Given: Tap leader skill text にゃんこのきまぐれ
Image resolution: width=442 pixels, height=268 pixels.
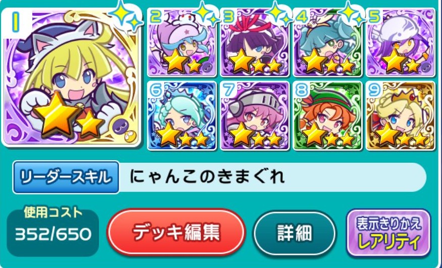Looking at the screenshot, I should point(207,177).
